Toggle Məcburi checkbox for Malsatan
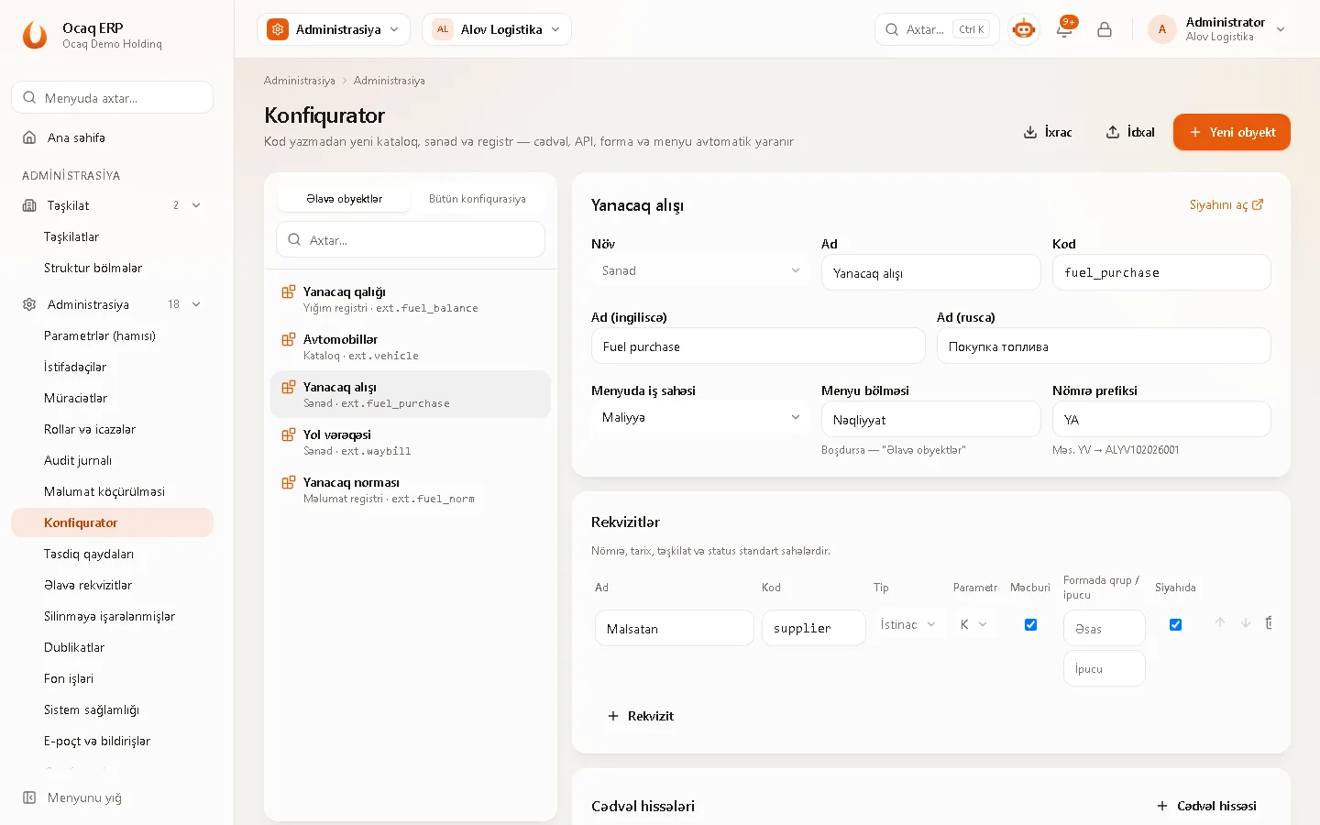The height and width of the screenshot is (825, 1320). [1030, 624]
